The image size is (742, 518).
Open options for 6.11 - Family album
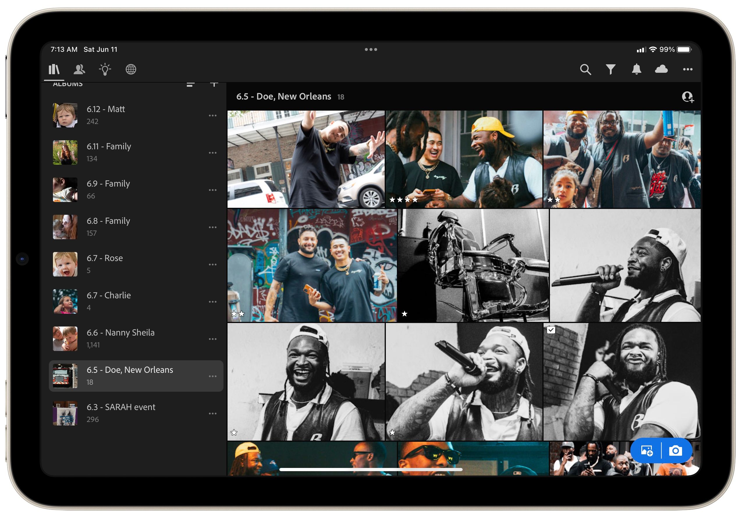[213, 152]
